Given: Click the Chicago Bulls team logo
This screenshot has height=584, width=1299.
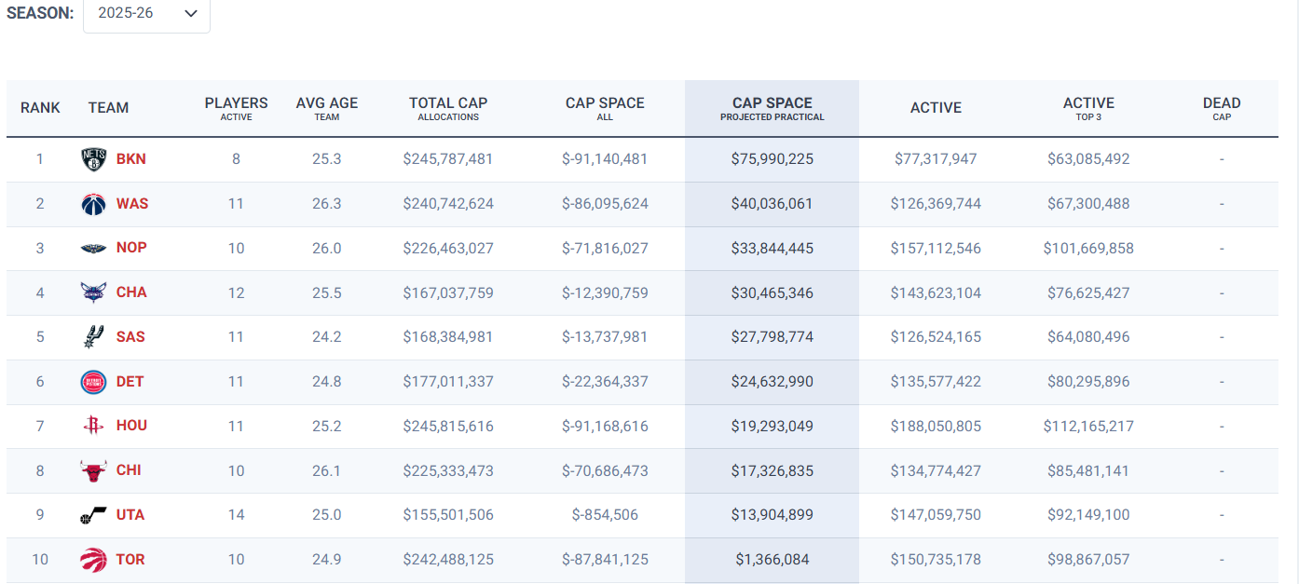Looking at the screenshot, I should coord(94,470).
